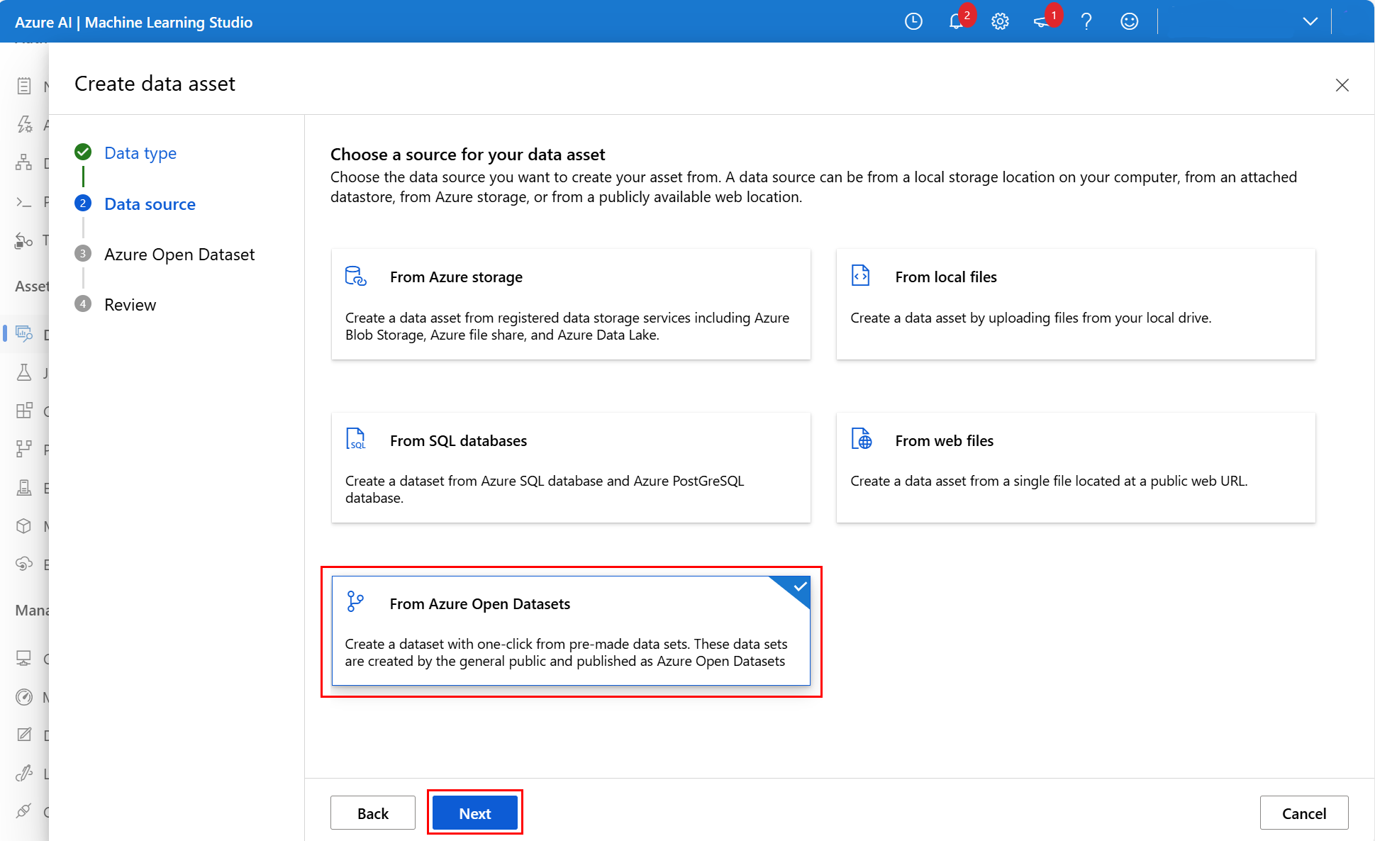
Task: Open Jobs using the flask icon
Action: [x=25, y=372]
